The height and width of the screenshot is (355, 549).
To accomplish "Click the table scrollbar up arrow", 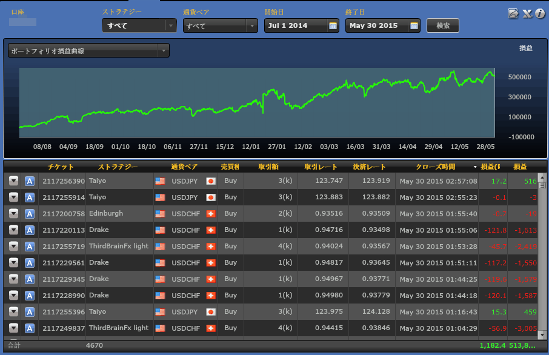I will [x=542, y=177].
